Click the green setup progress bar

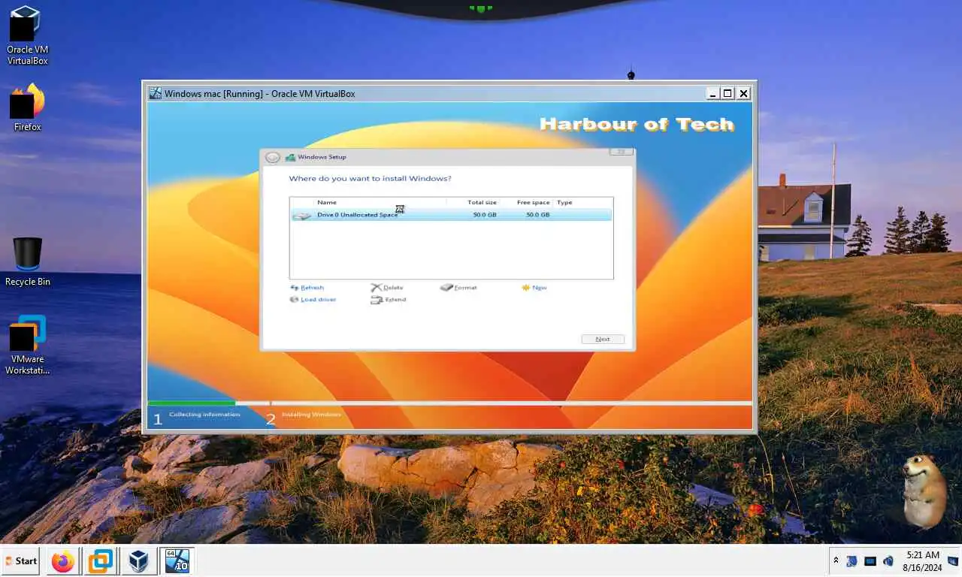coord(192,403)
